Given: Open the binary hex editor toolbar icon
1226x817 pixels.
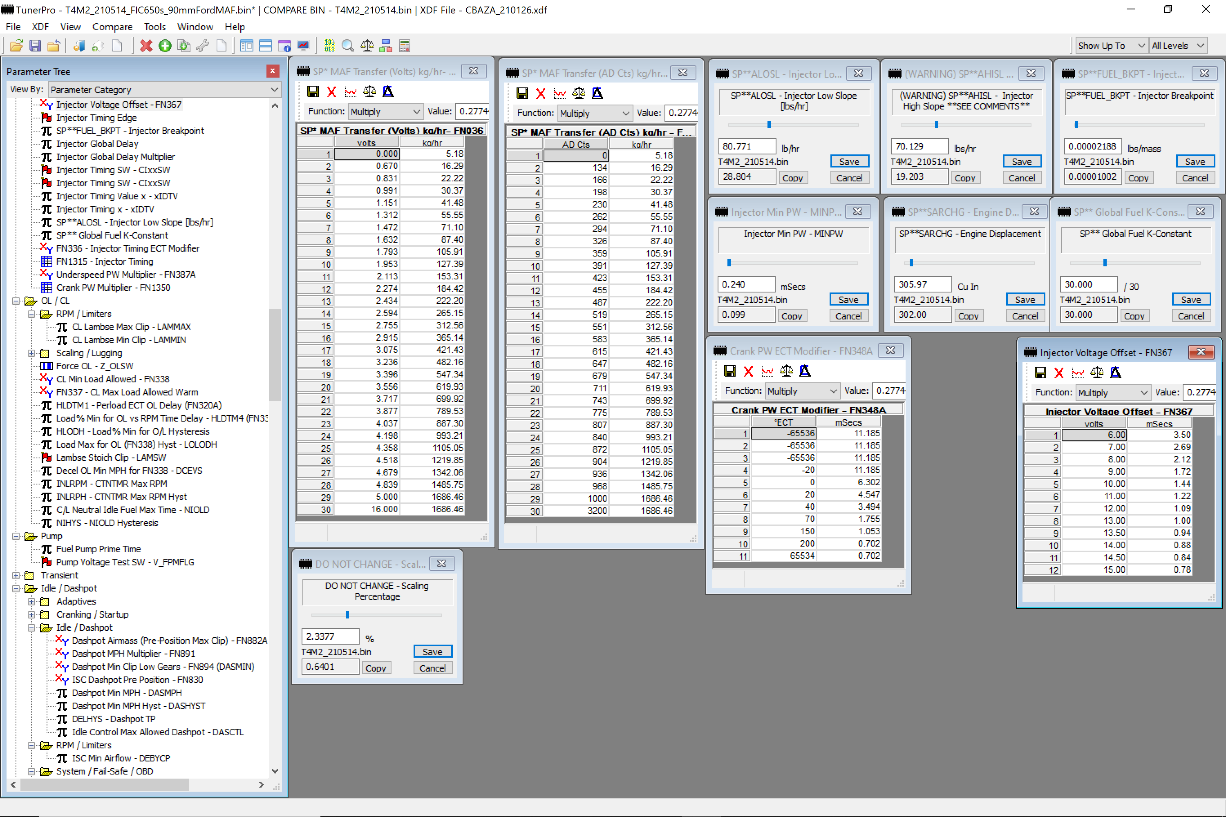Looking at the screenshot, I should pos(329,46).
